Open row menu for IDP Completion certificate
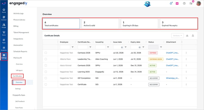This screenshot has width=204, height=110. 186,78
